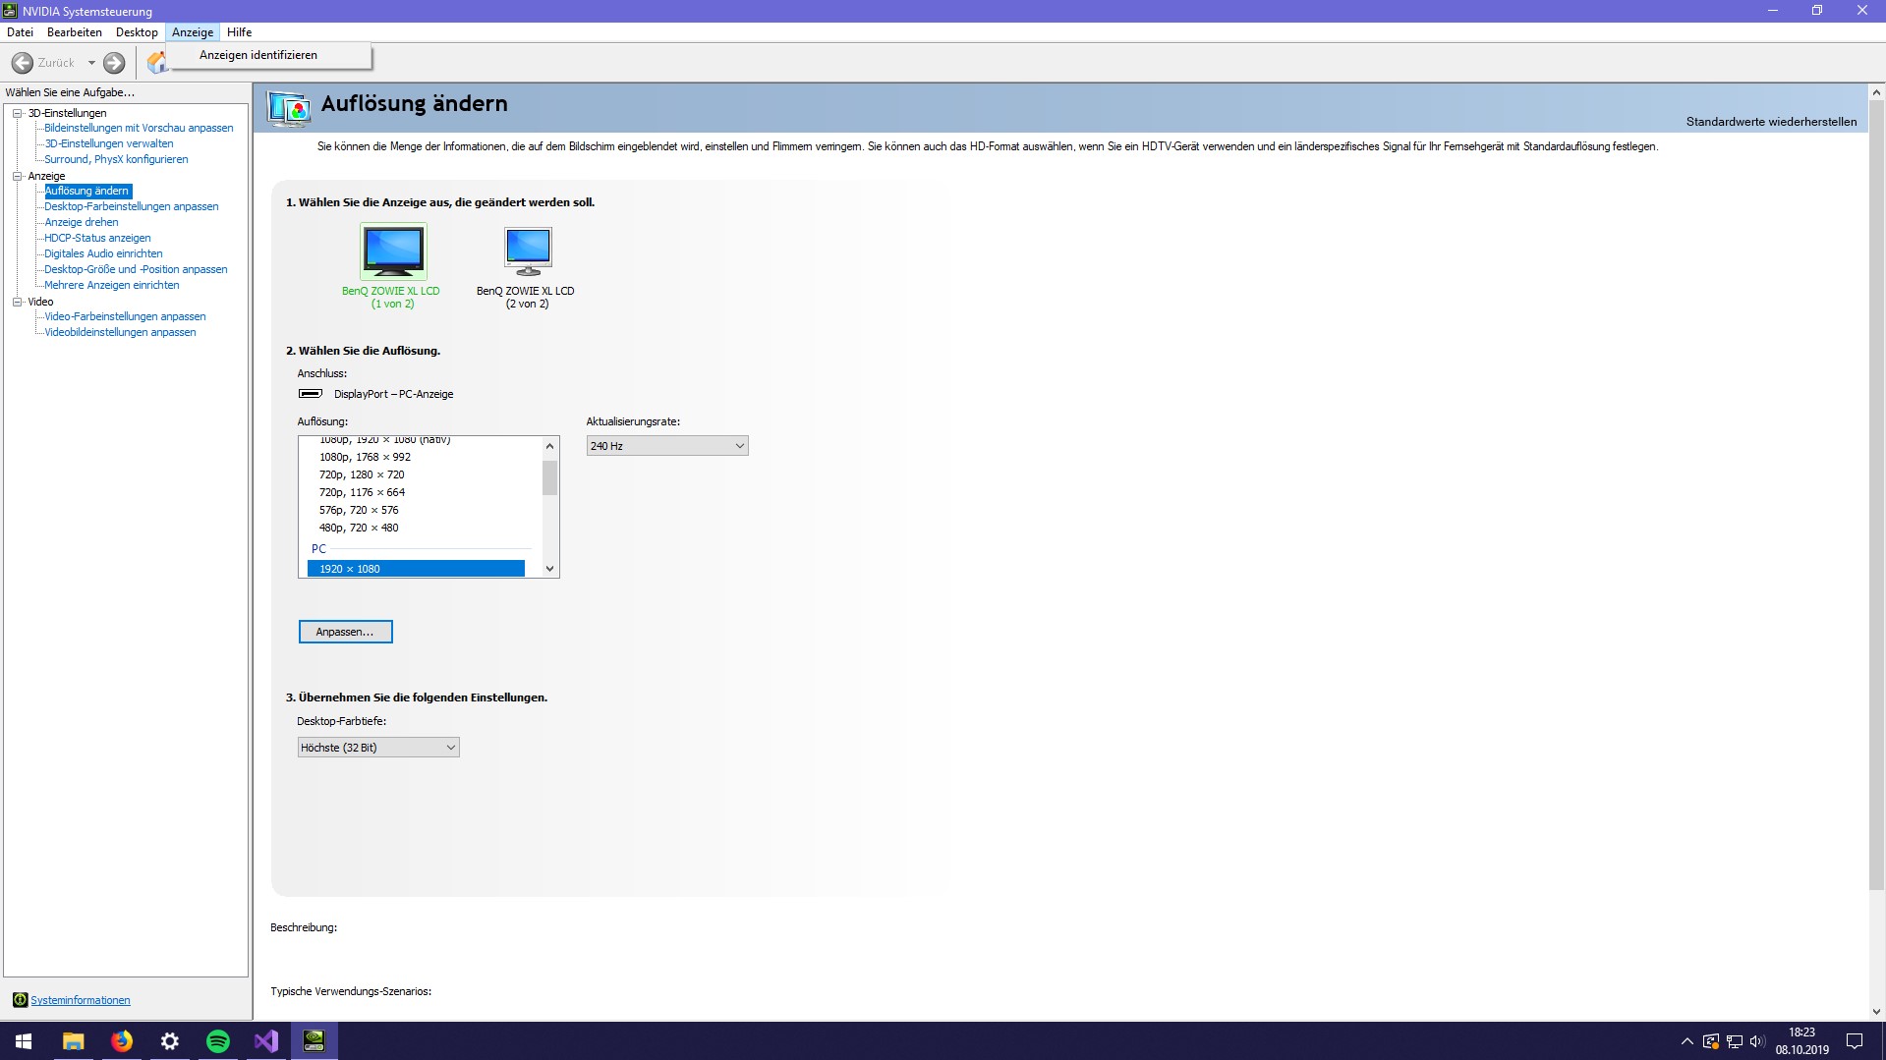Select the second BenQ ZOWIE monitor icon (2 von 2)
The image size is (1886, 1060).
tap(528, 251)
